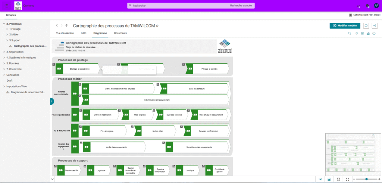
Task: Expand the Cartouches group
Action: pyautogui.click(x=4, y=75)
